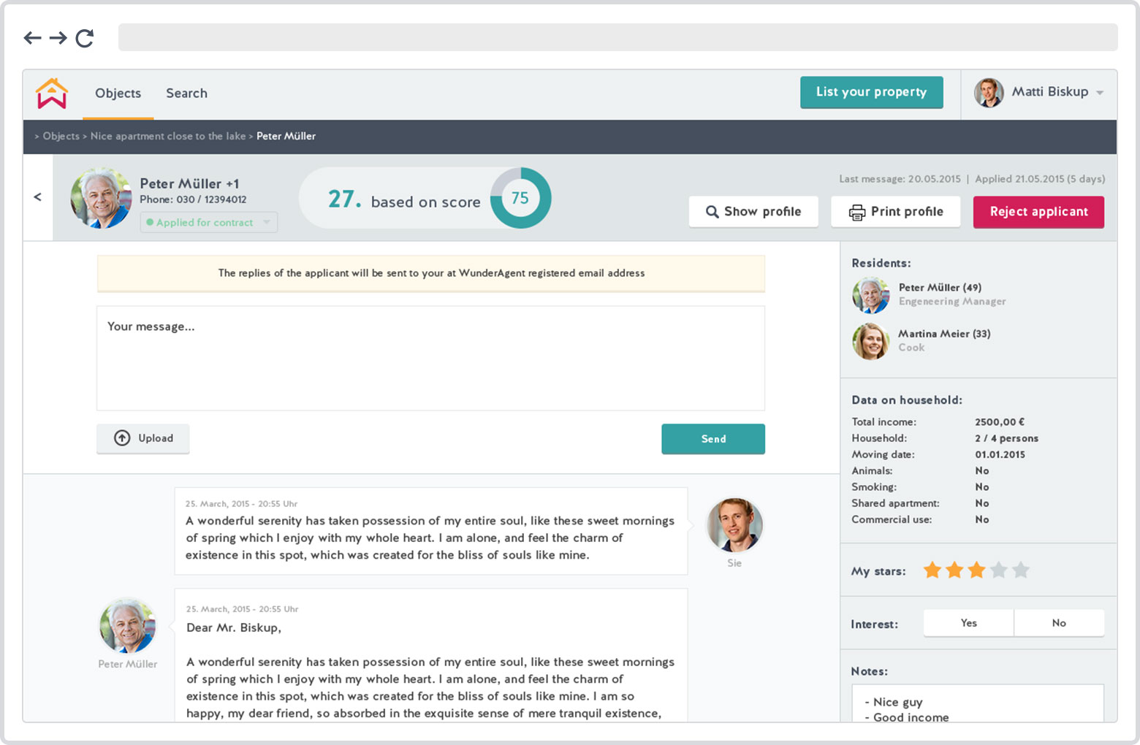The image size is (1140, 745).
Task: Click the first star in My stars
Action: 932,570
